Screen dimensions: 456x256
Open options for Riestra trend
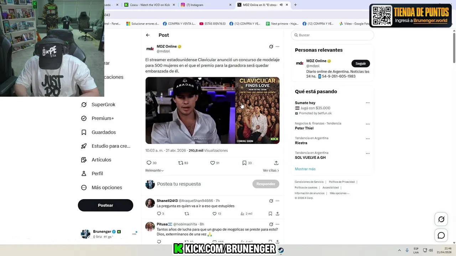368,139
